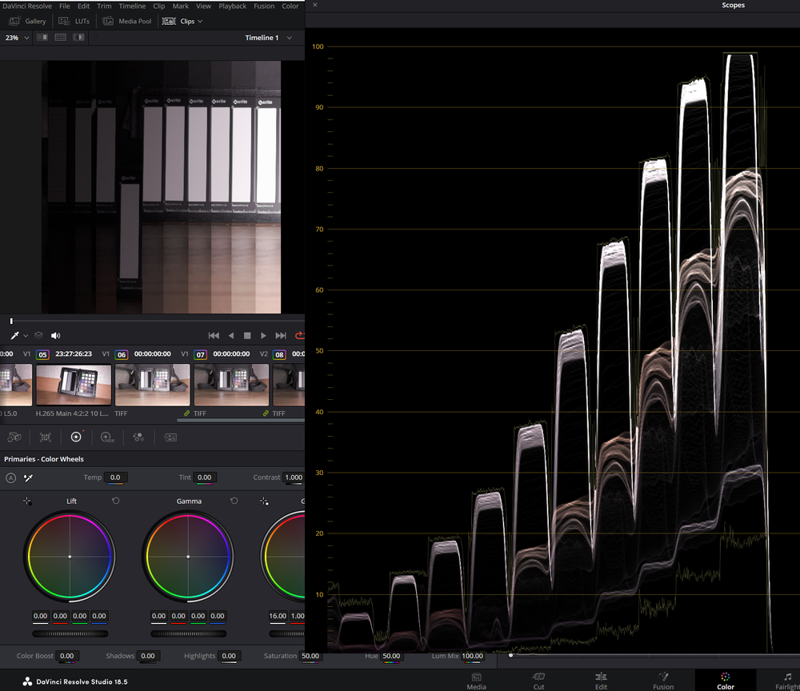The height and width of the screenshot is (691, 800).
Task: Expand the Clips dropdown arrow
Action: [198, 21]
